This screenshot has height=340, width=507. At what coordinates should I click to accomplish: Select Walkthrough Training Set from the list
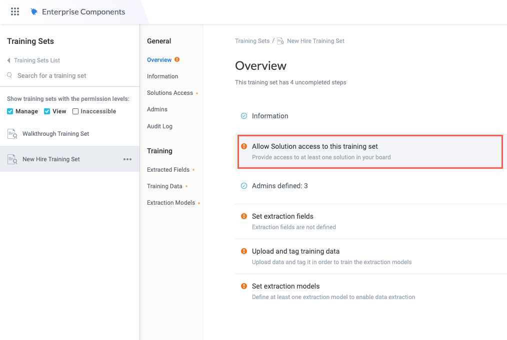55,134
